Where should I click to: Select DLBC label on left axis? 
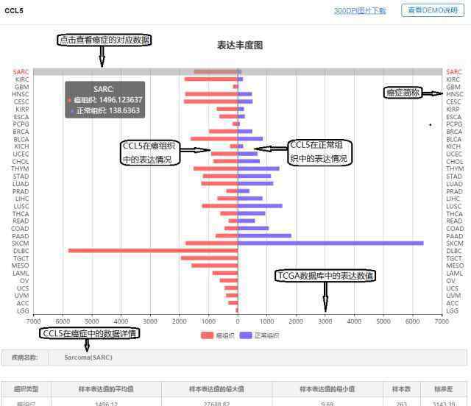coord(21,251)
